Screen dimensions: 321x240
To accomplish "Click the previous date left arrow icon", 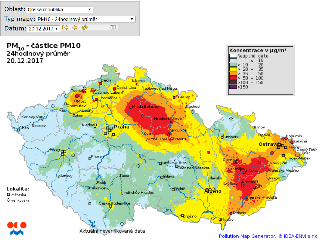I will pos(75,27).
